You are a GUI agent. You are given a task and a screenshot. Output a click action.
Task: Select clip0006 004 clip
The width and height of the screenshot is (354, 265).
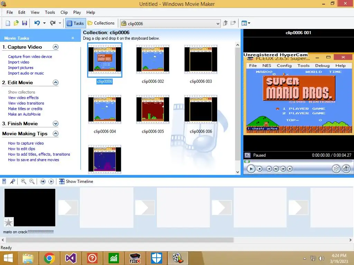click(x=105, y=109)
